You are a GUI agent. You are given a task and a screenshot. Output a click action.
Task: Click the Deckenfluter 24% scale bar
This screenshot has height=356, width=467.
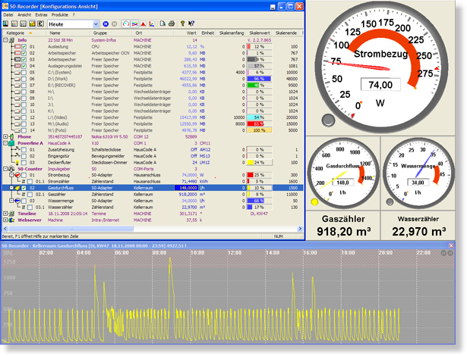pyautogui.click(x=258, y=162)
